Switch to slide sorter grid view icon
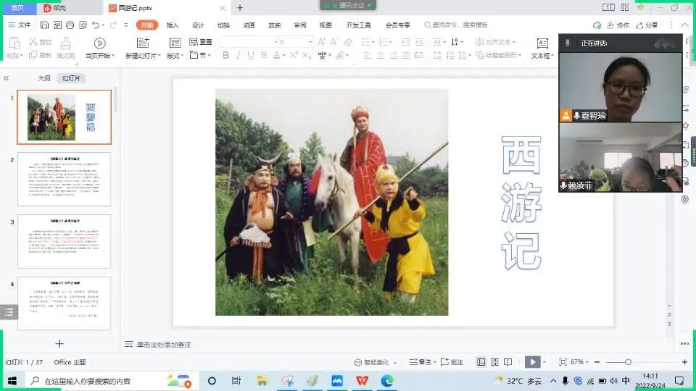This screenshot has width=696, height=391. [494, 362]
